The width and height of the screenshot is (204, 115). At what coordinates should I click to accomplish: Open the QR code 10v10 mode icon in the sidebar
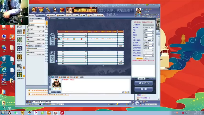click(x=20, y=31)
